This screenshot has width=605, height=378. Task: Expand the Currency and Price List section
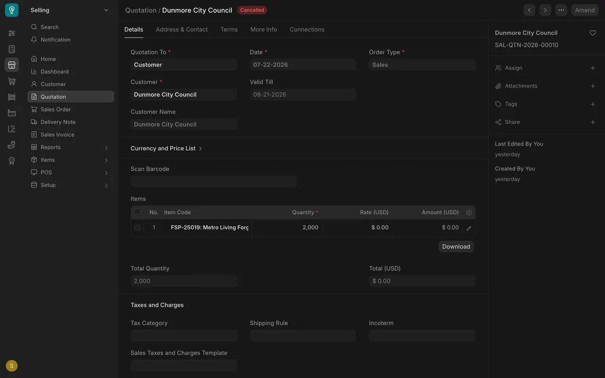166,148
